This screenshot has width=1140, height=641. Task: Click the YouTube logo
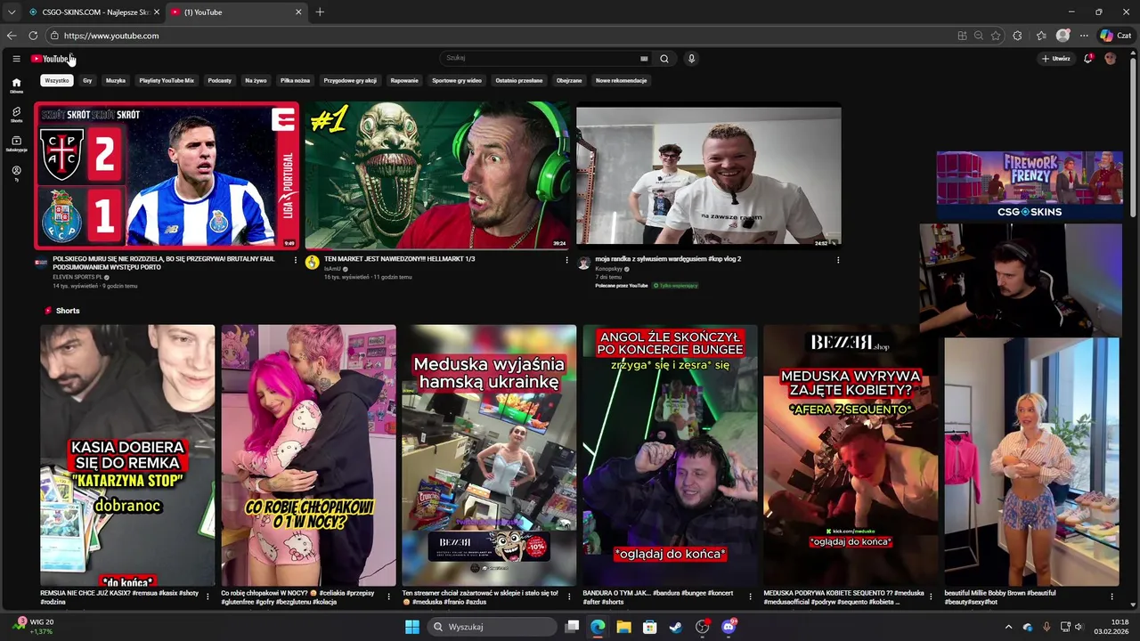click(x=52, y=59)
